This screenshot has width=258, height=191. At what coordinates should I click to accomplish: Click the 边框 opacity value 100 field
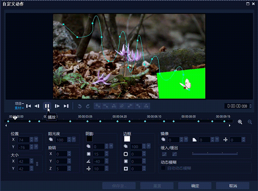pos(136,146)
